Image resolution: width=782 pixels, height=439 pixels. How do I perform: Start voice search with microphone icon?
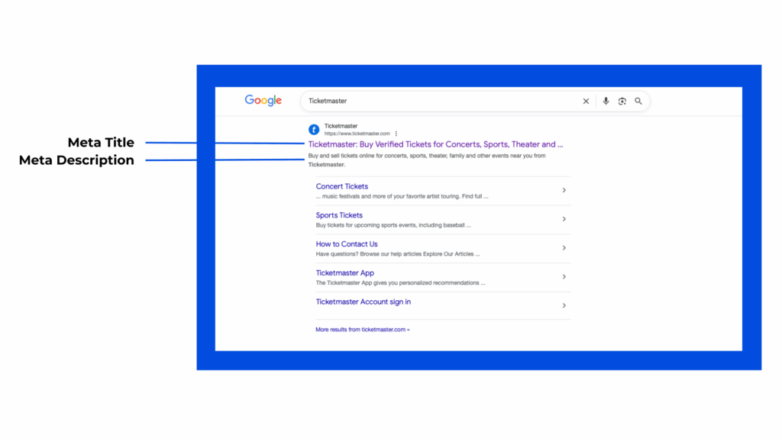point(606,101)
